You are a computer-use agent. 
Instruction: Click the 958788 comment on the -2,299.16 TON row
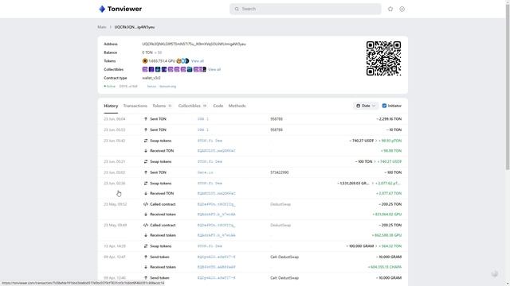coord(277,119)
